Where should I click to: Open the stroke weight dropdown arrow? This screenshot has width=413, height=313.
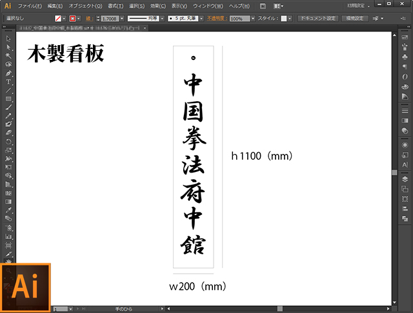coord(122,19)
